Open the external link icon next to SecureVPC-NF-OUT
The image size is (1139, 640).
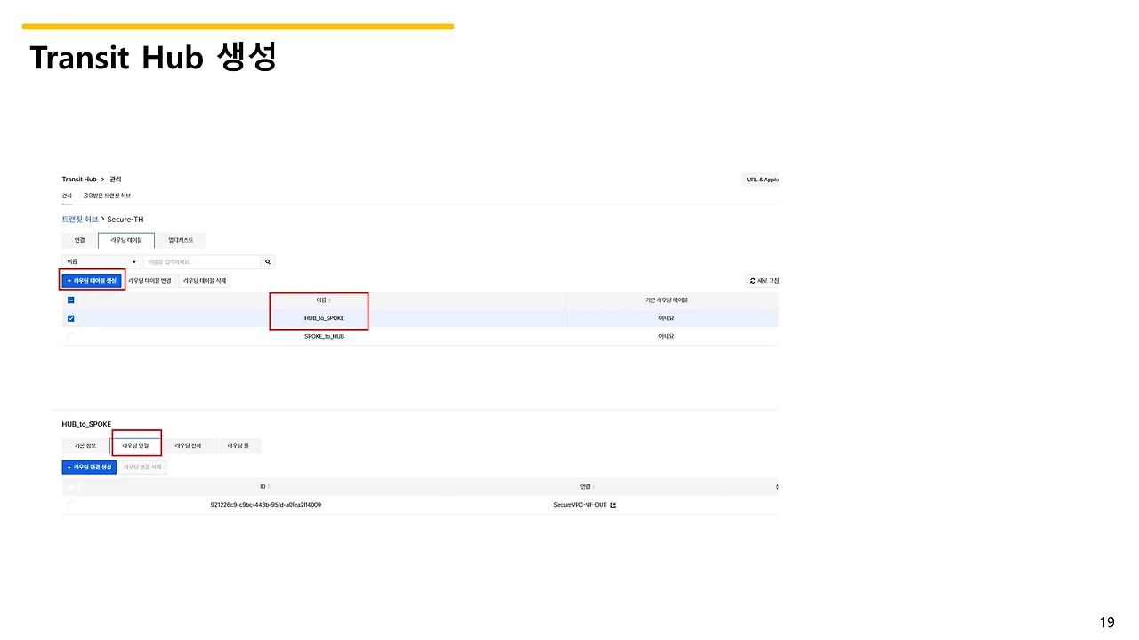(613, 504)
